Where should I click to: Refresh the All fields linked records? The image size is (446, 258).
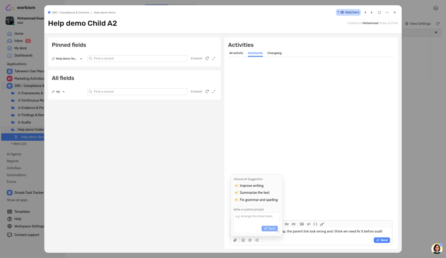tap(207, 92)
